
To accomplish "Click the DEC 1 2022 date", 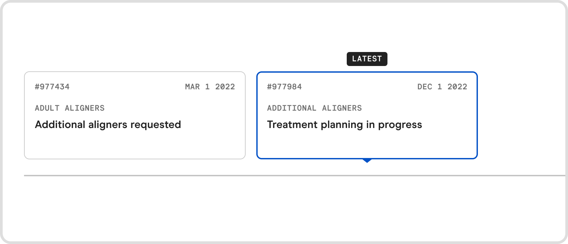I will point(442,87).
